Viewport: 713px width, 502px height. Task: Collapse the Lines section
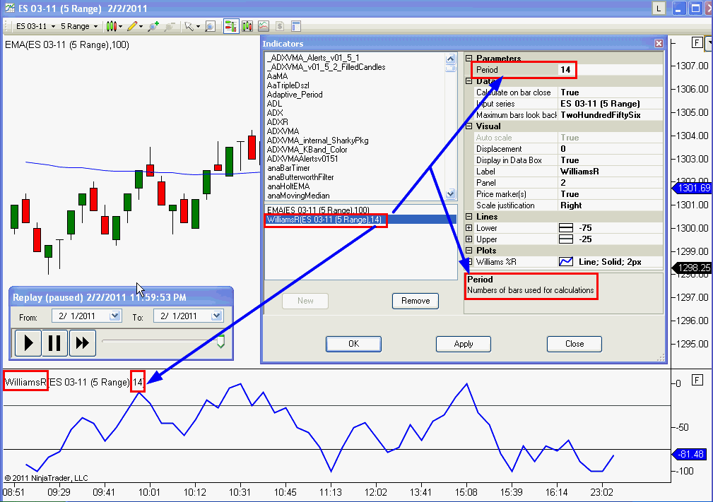pyautogui.click(x=469, y=217)
